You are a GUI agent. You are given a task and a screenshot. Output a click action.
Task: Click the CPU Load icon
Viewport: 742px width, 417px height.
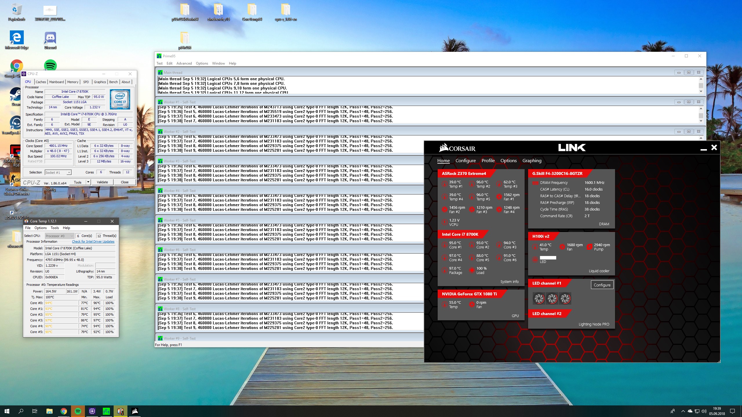pos(472,270)
